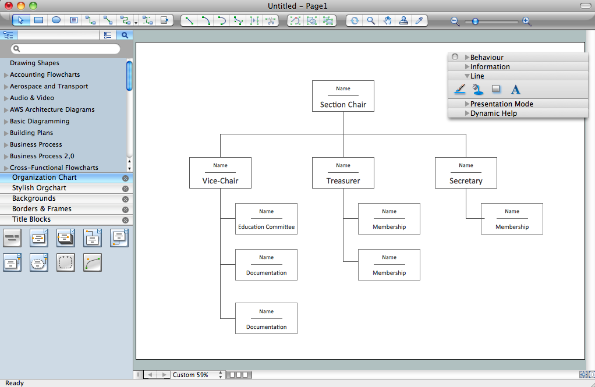The image size is (595, 387).
Task: Open the Title Blocks library tab
Action: click(x=31, y=219)
